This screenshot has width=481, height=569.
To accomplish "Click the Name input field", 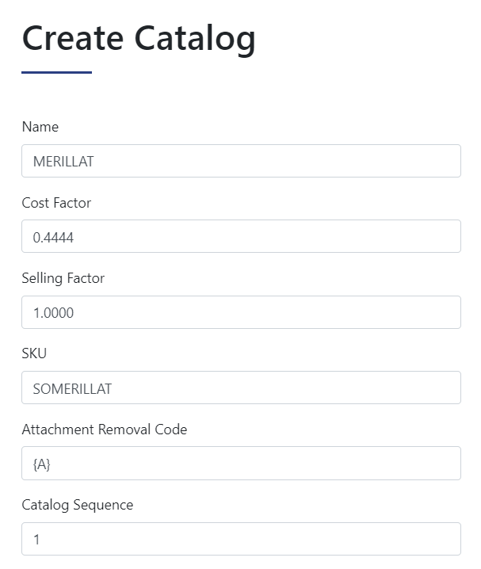I will (241, 161).
